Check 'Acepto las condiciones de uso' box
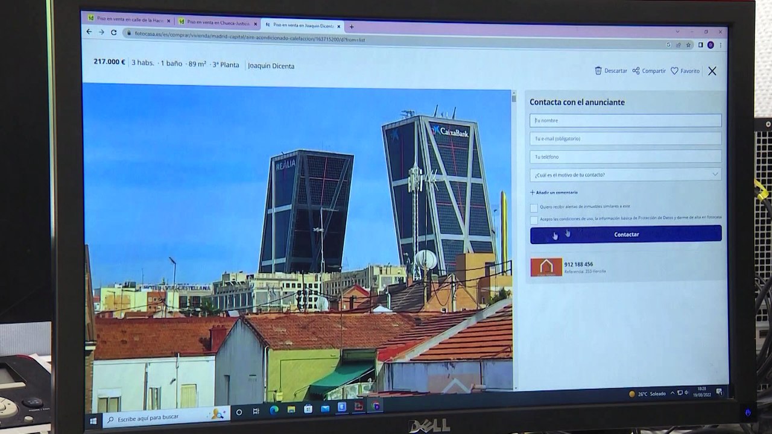This screenshot has height=434, width=772. pos(534,219)
